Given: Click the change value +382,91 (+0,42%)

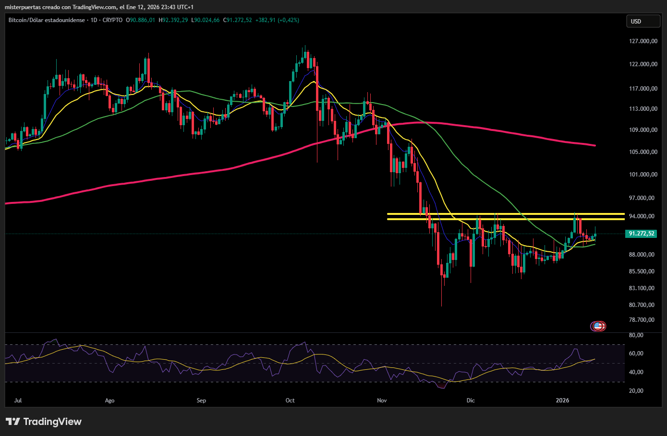Looking at the screenshot, I should tap(277, 20).
